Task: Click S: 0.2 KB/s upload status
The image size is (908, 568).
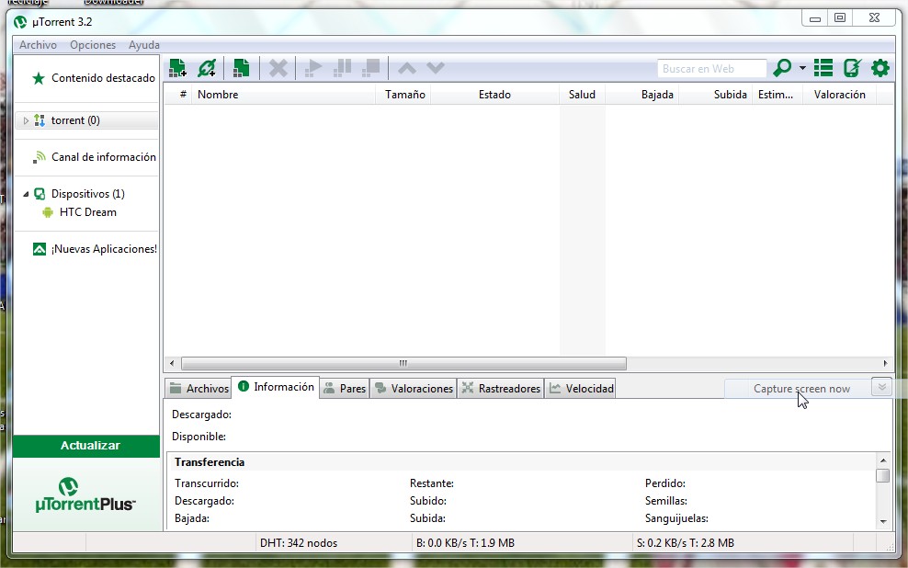Action: click(685, 543)
